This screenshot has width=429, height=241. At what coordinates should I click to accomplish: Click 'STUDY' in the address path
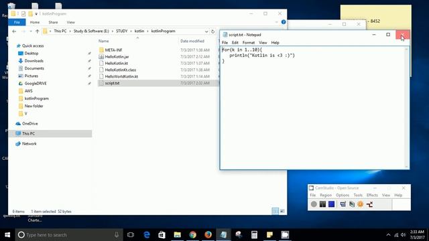[x=121, y=31]
